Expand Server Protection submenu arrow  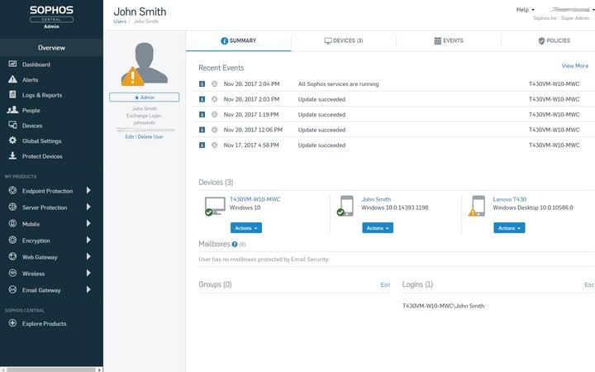(88, 207)
